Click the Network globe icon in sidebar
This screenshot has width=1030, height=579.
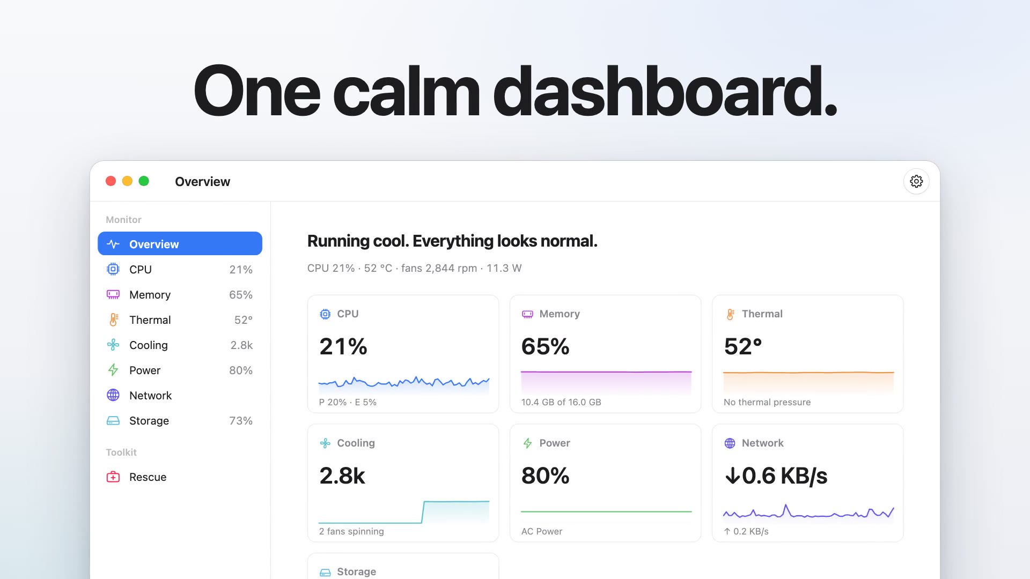[113, 395]
